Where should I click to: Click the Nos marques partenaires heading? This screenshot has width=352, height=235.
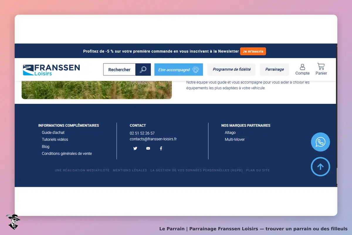coord(246,125)
